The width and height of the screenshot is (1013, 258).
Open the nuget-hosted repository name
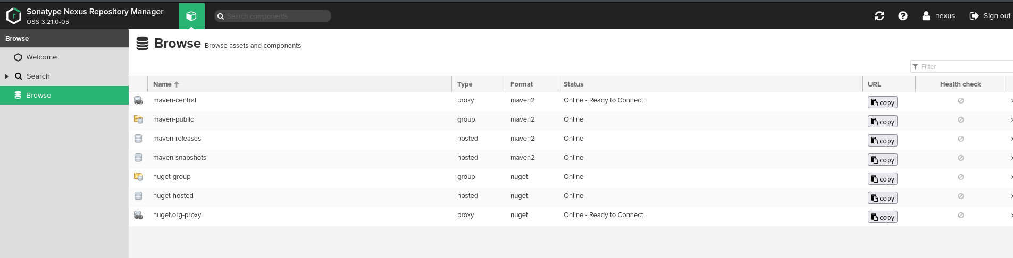[173, 196]
